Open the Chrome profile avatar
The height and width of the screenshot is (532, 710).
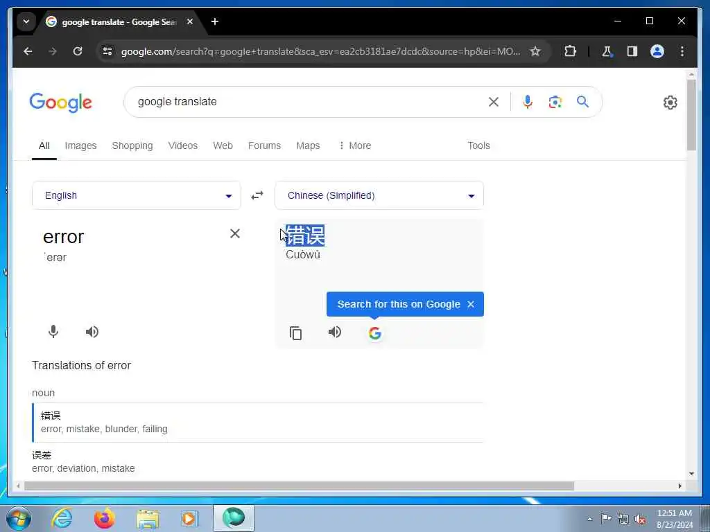(x=657, y=51)
